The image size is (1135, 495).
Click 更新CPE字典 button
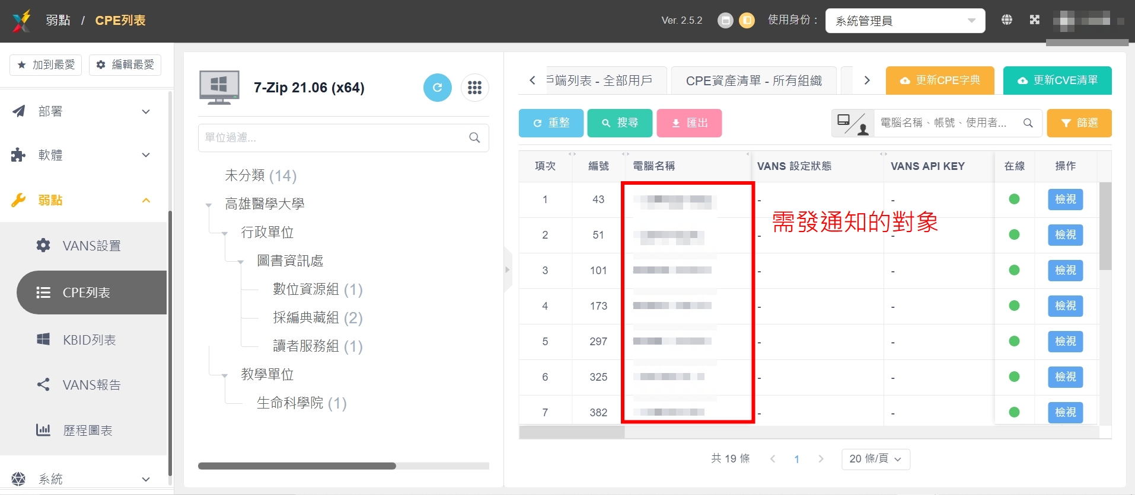point(940,81)
